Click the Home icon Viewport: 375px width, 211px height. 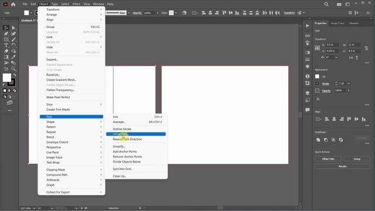pos(13,4)
